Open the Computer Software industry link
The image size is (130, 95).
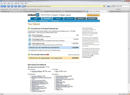coord(37,71)
